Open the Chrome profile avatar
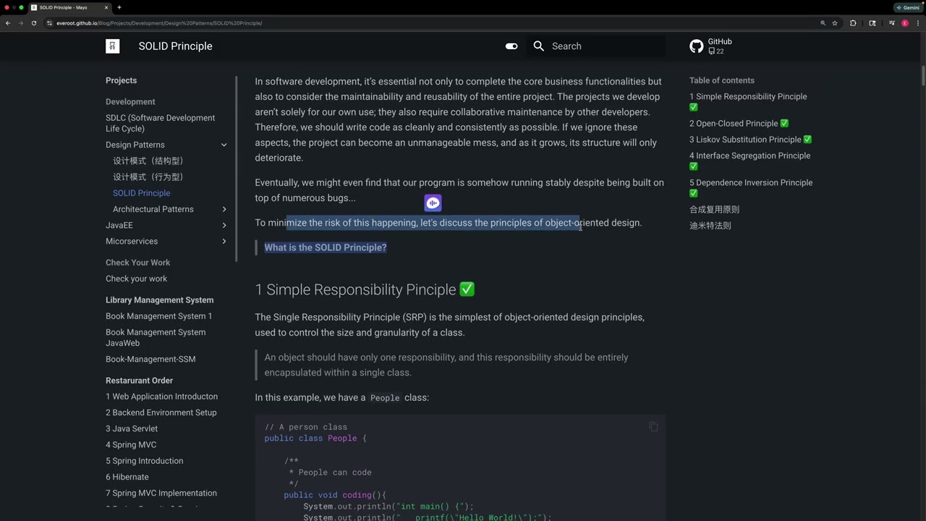 coord(905,23)
